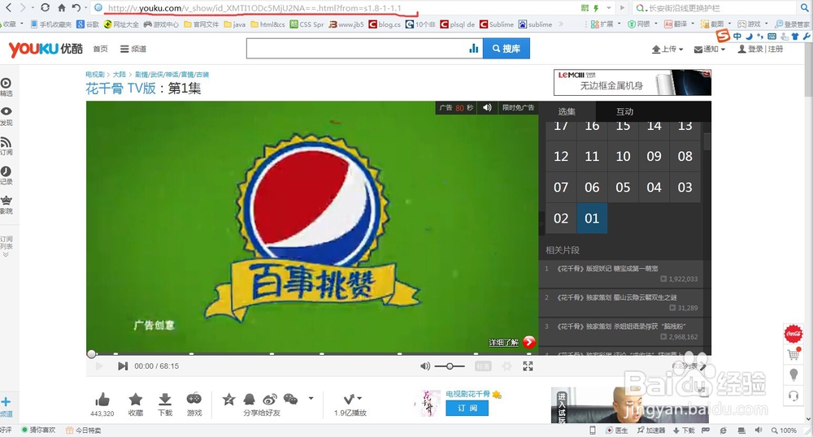Click the Youku logo
Image resolution: width=813 pixels, height=437 pixels.
coord(46,49)
